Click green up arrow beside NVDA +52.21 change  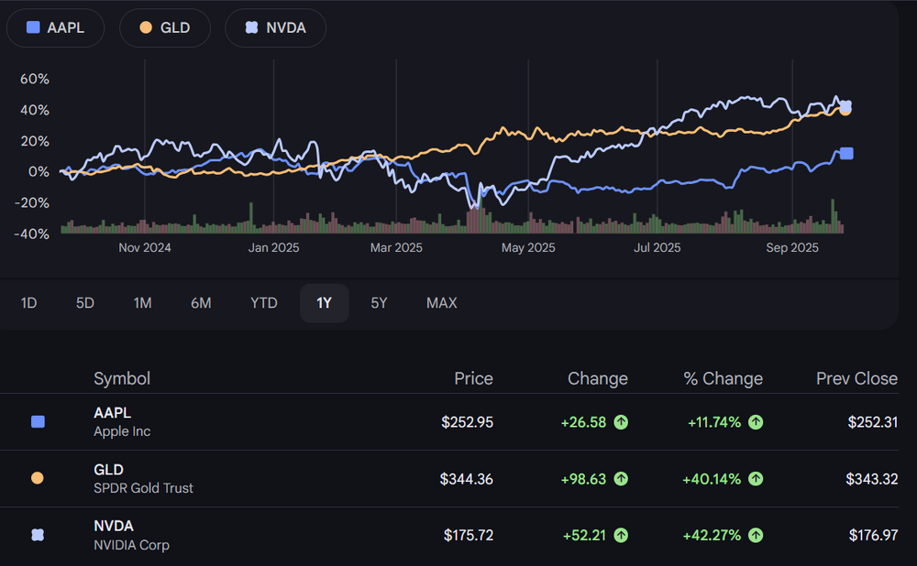coord(621,535)
